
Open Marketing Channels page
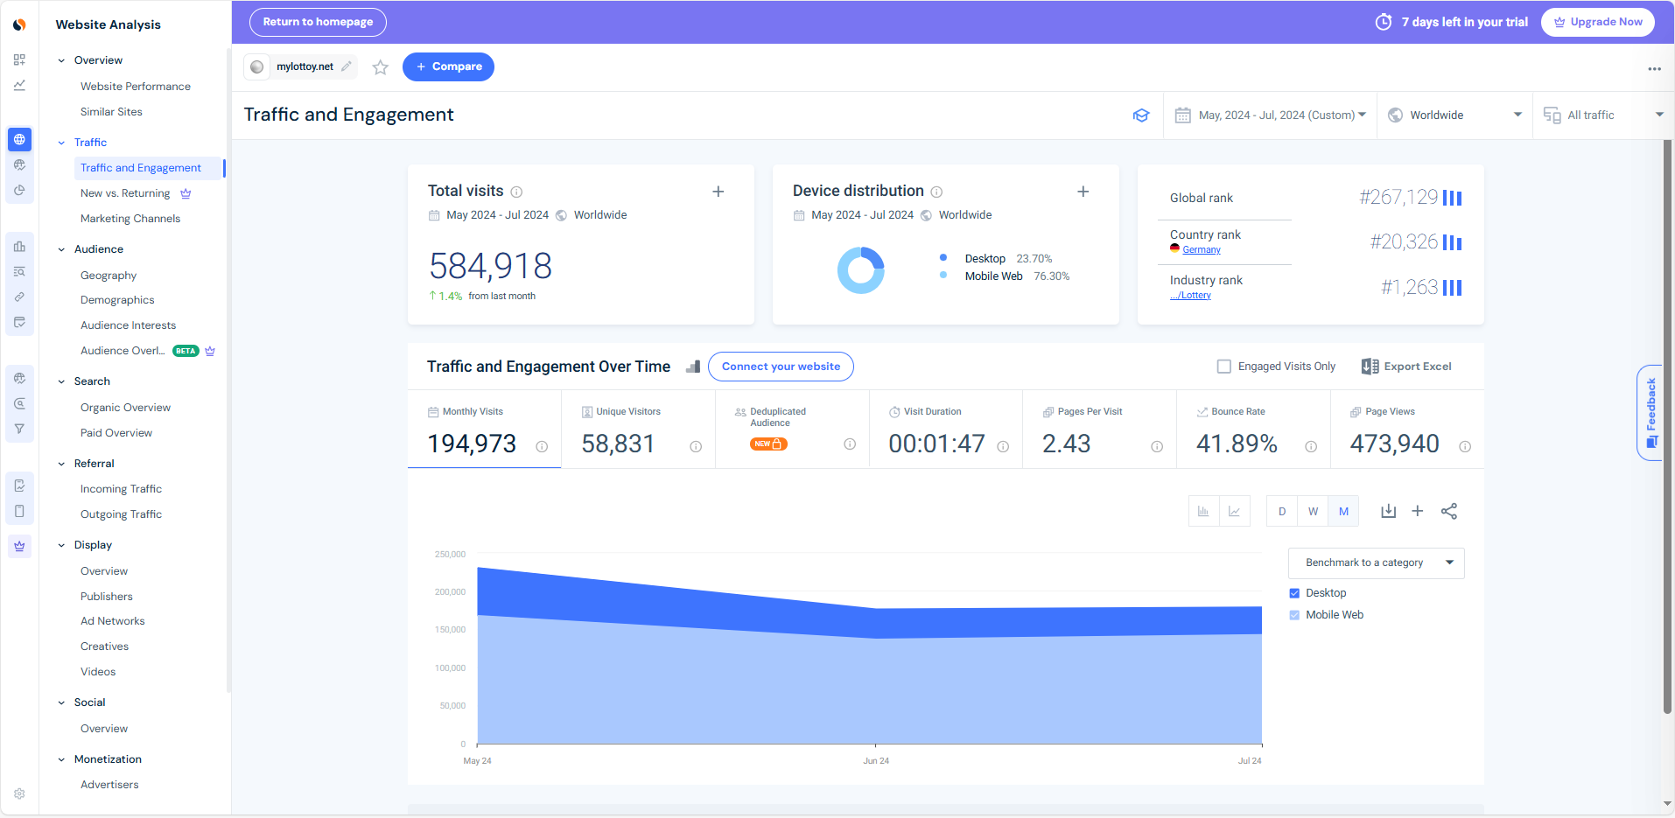130,219
